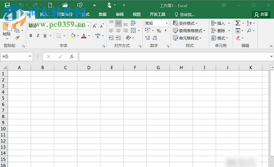Click the Format Painter brush icon
This screenshot has width=274, height=167.
click(x=17, y=38)
